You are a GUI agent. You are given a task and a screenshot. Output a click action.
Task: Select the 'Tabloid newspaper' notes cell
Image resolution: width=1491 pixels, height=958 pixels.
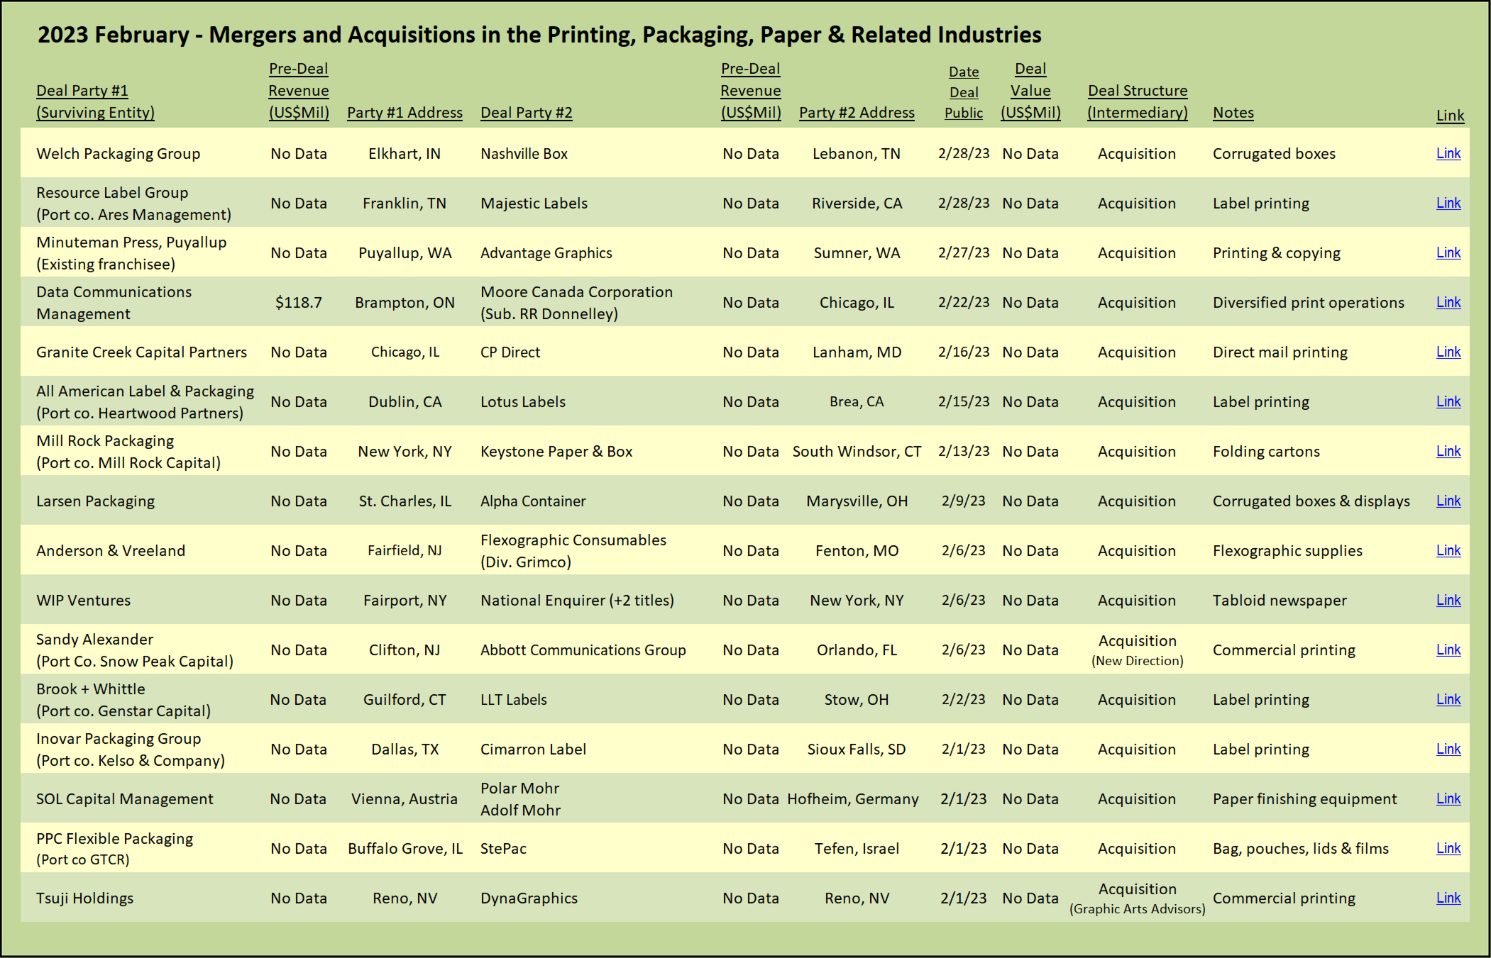tap(1280, 601)
